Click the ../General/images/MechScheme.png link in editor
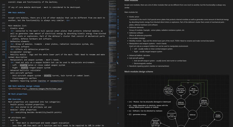Image resolution: width=233 pixels, height=127 pixels. pyautogui.click(x=44, y=89)
